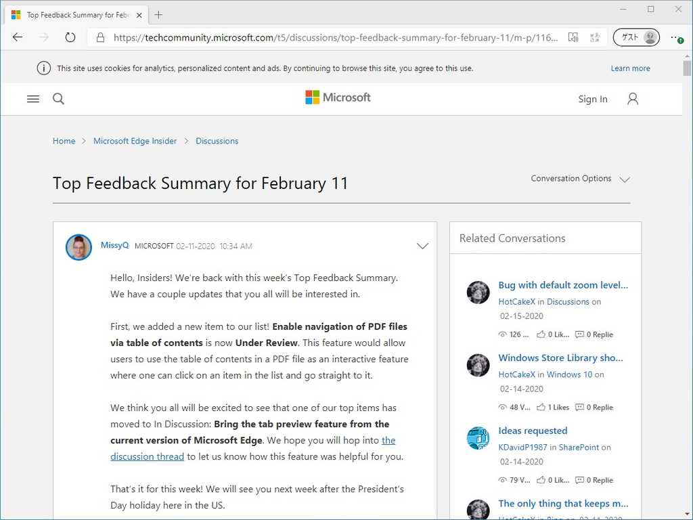The width and height of the screenshot is (693, 520).
Task: Click the Microsoft logo
Action: point(337,97)
